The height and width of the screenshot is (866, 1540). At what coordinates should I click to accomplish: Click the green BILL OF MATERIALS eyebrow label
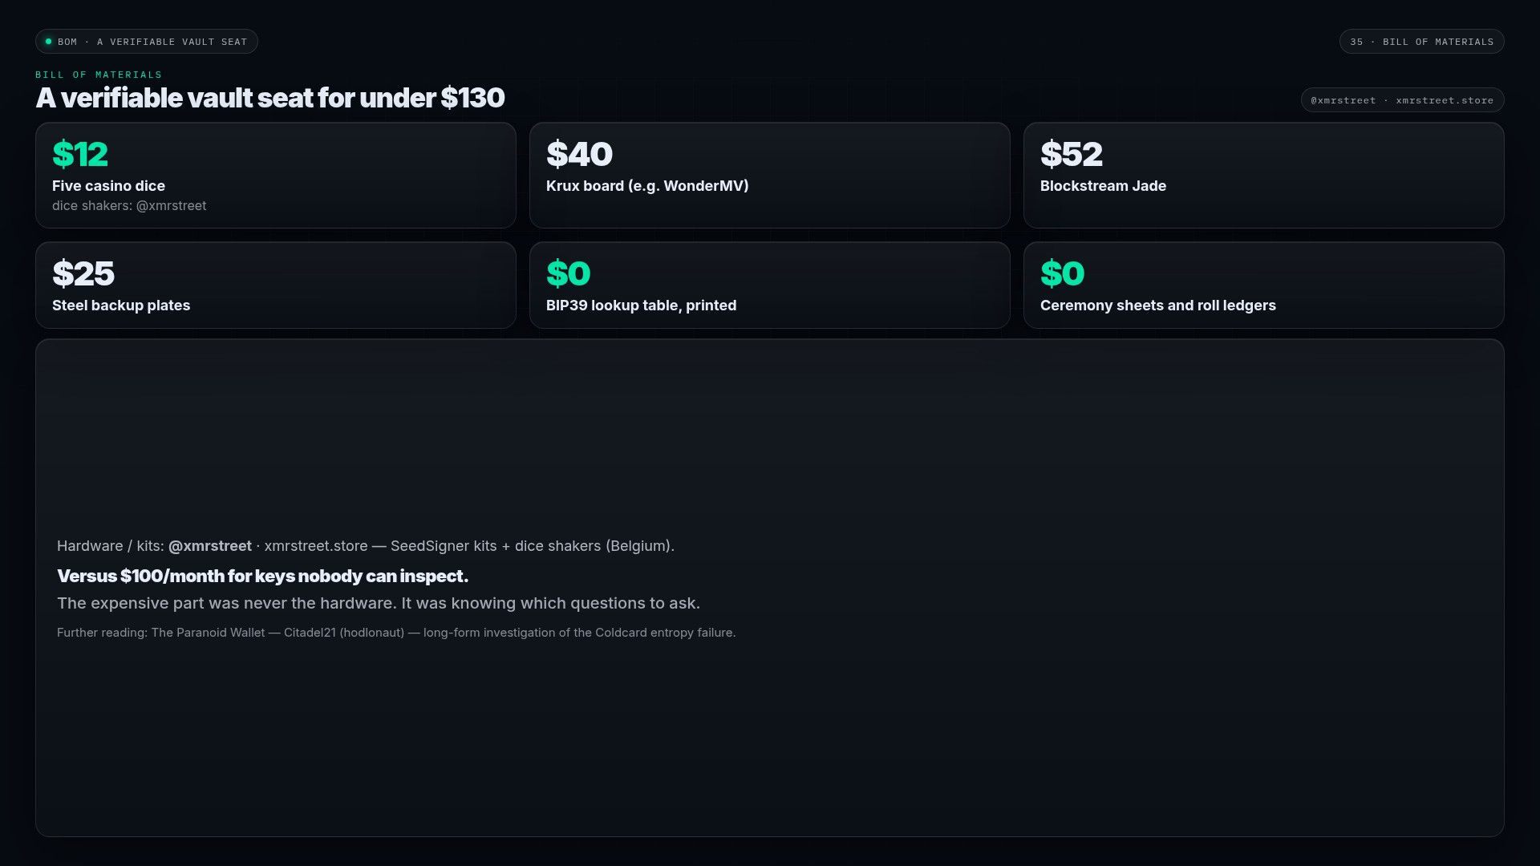click(x=99, y=75)
